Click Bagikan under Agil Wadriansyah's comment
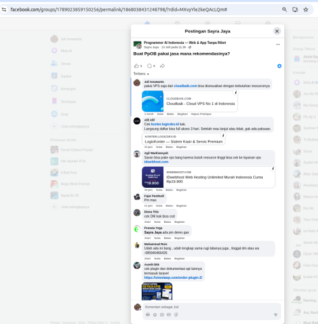Viewport: 318px width, 324px height. click(181, 190)
